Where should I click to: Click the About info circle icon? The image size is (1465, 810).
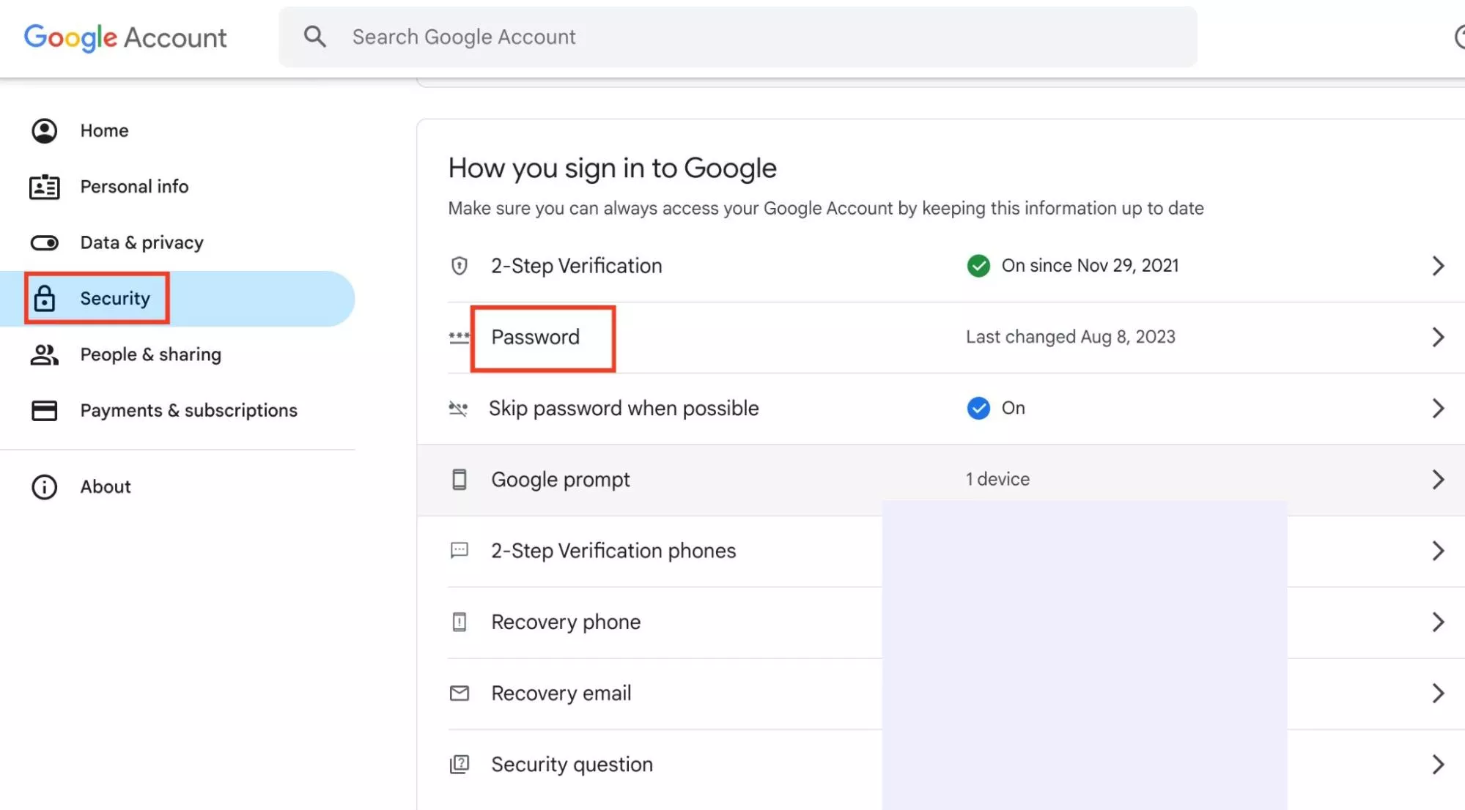coord(44,487)
